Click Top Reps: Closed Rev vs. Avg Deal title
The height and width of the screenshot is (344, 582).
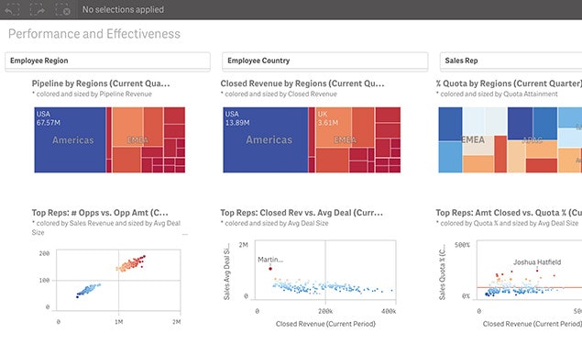coord(302,213)
